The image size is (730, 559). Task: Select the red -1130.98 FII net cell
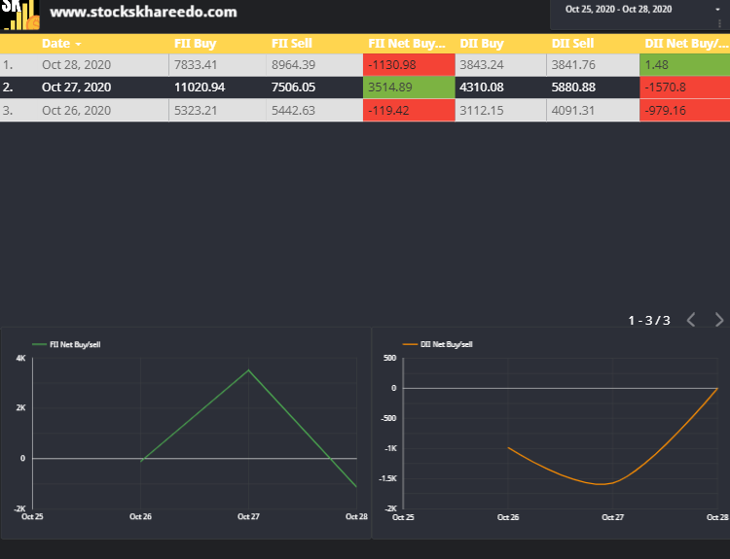pos(409,64)
